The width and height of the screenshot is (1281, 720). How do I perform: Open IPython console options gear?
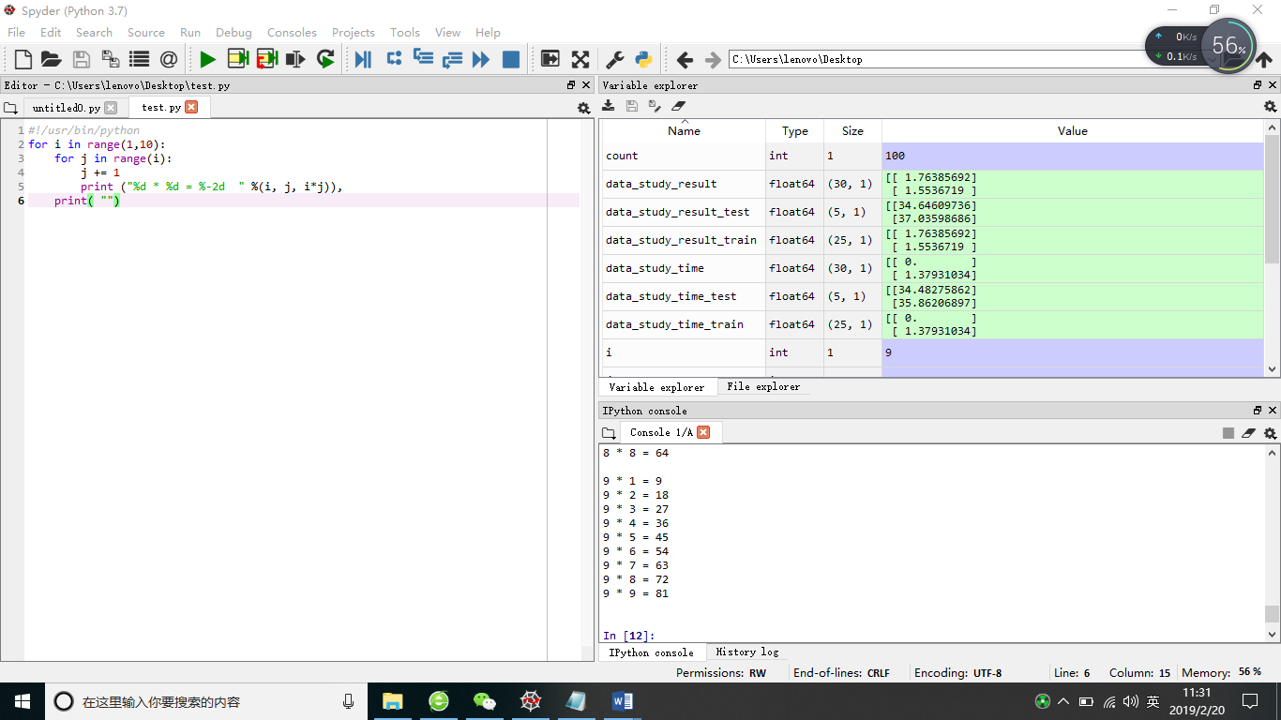point(1271,433)
